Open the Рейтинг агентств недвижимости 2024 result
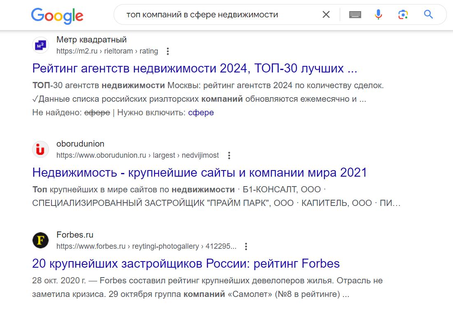Viewport: 453px width, 313px height. 195,68
